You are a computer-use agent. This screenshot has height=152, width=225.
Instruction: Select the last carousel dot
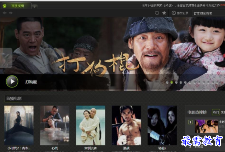pyautogui.click(x=217, y=83)
